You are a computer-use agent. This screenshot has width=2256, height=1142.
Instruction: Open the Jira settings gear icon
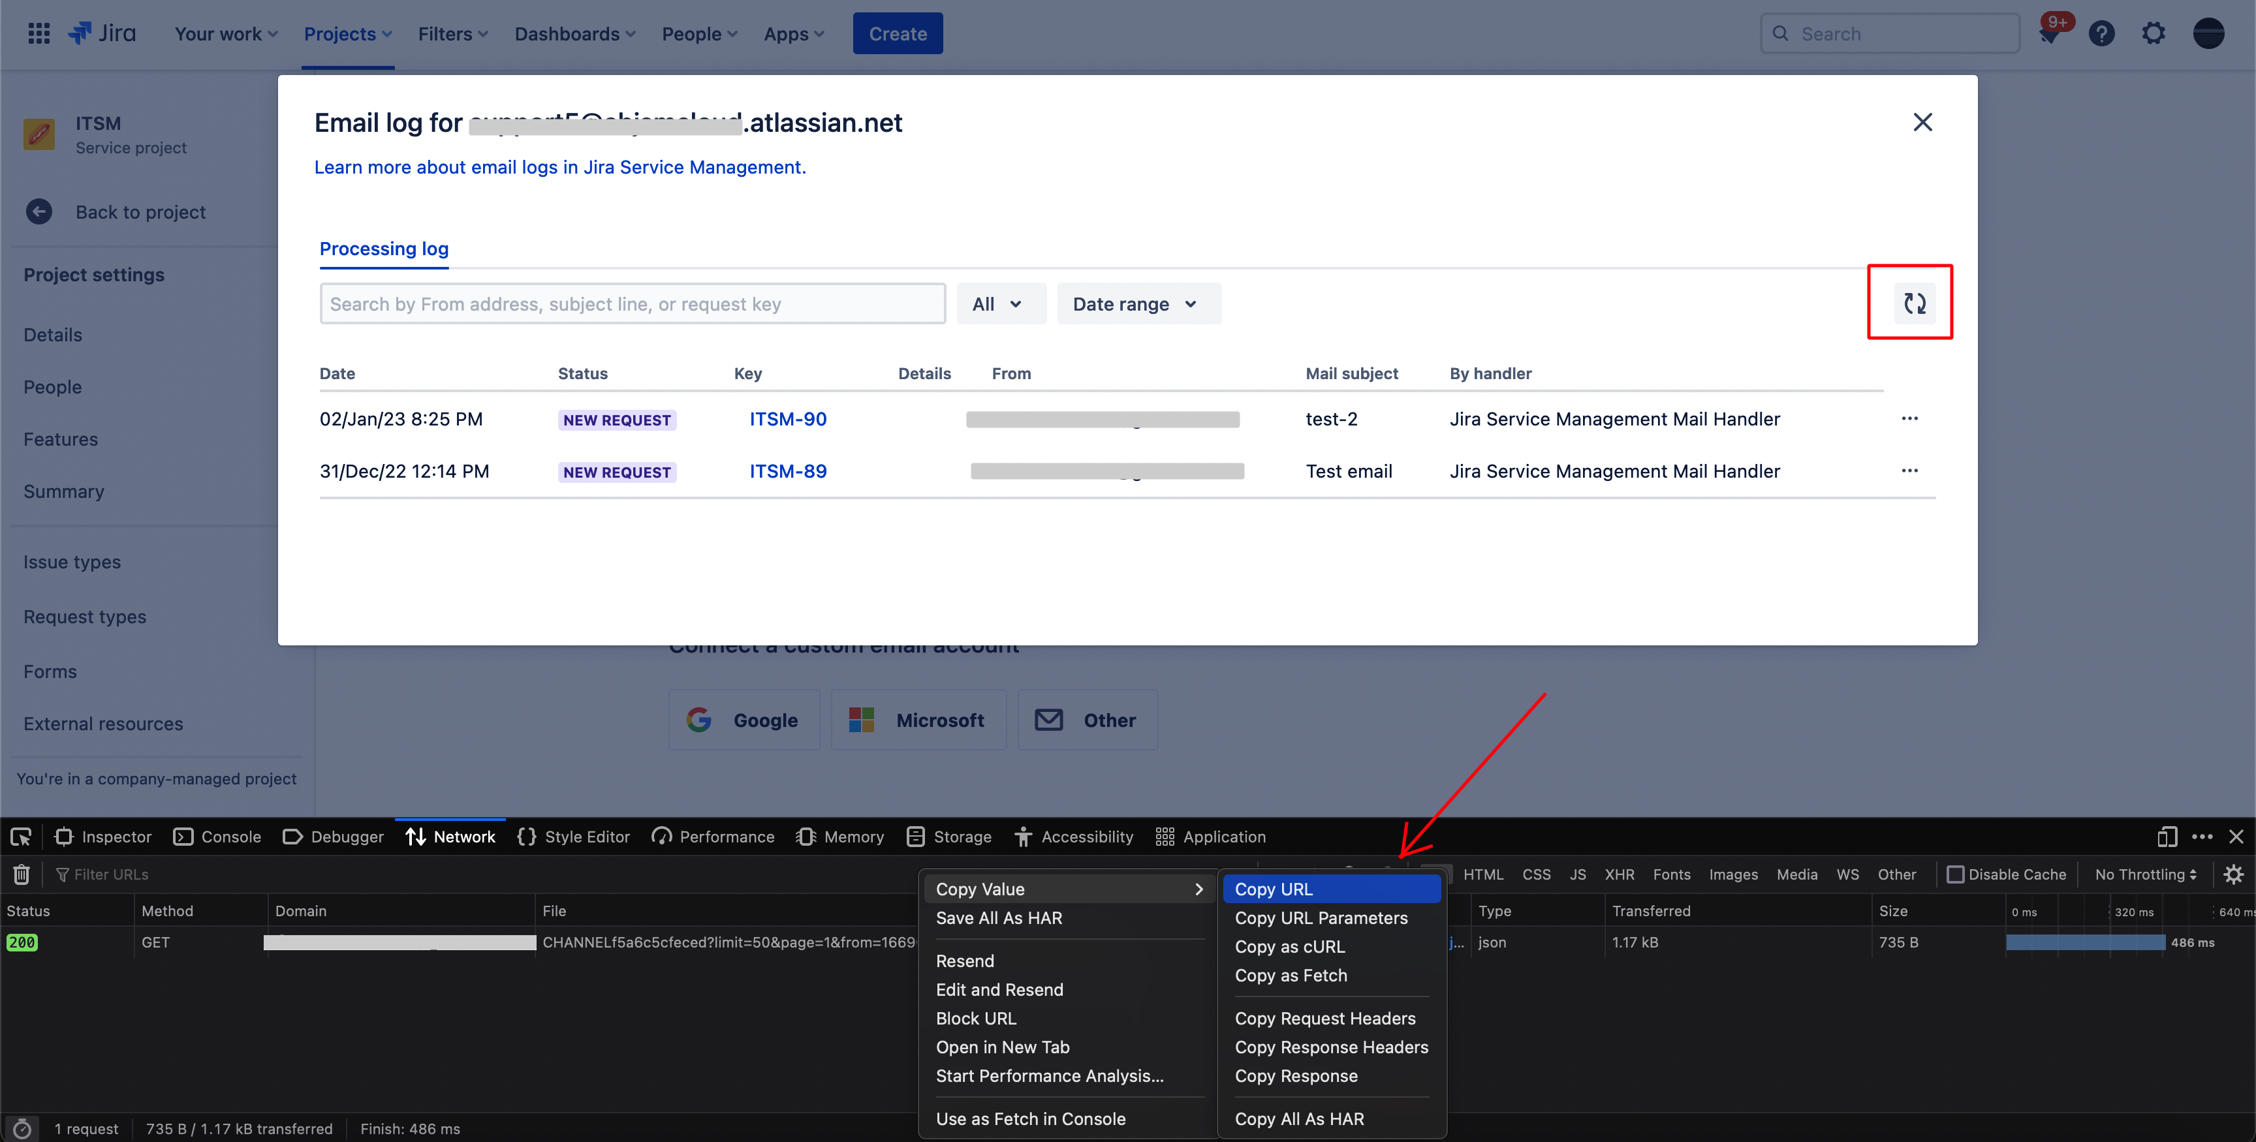tap(2153, 33)
